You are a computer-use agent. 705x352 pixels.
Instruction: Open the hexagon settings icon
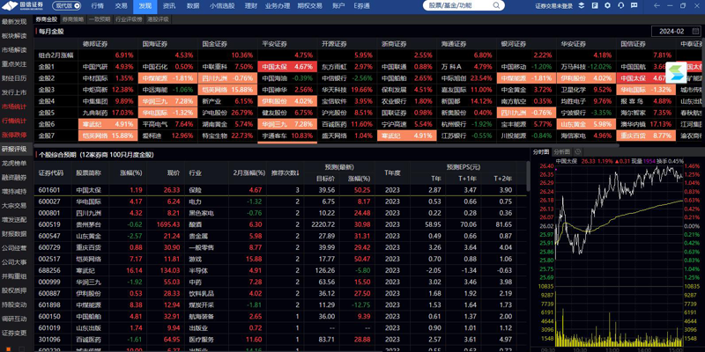coord(608,6)
